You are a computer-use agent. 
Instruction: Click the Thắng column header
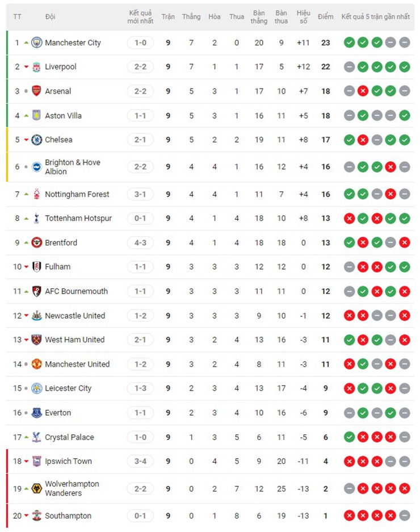[191, 16]
